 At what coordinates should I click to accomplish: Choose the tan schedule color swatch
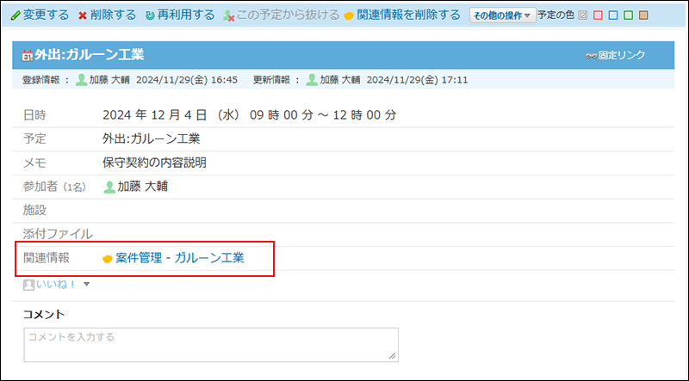click(x=643, y=15)
